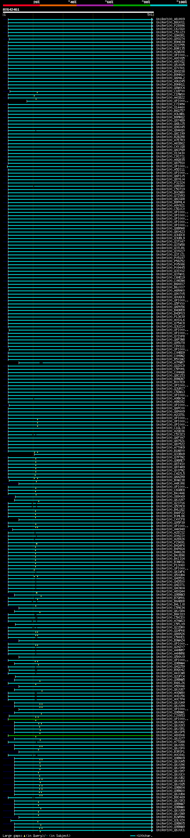Select hit label UniRef100_A9BK34

coord(170,399)
